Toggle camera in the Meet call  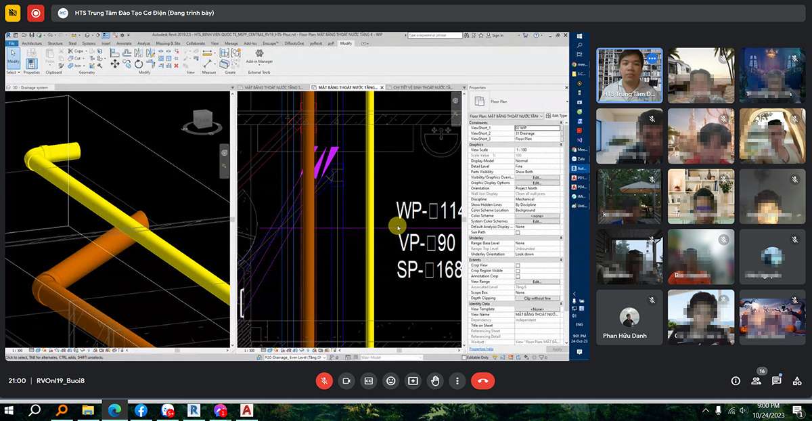click(x=346, y=380)
